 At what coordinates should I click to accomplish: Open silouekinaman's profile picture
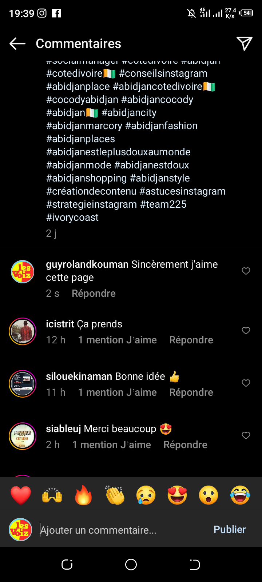click(x=23, y=384)
